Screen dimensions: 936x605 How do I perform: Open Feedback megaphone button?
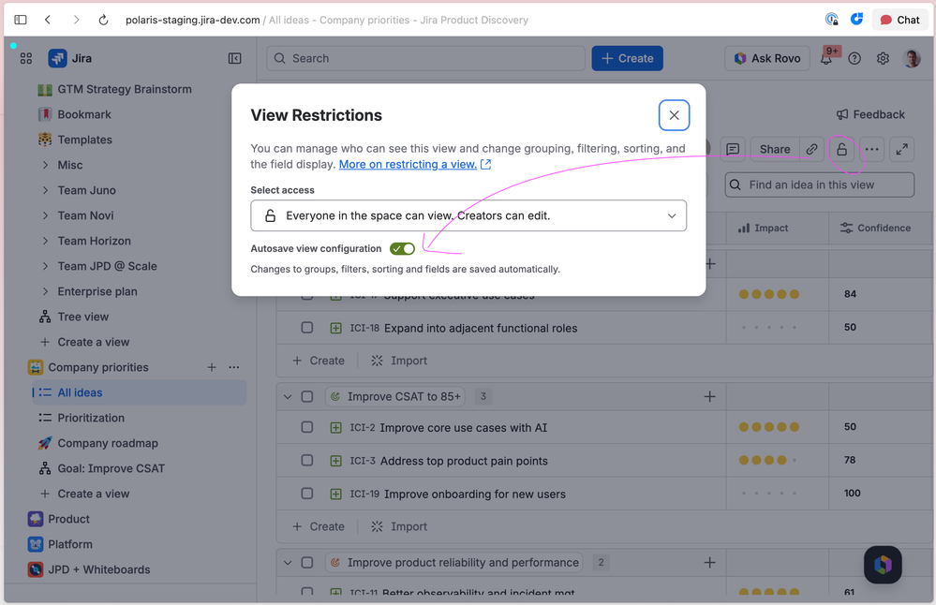(x=870, y=114)
